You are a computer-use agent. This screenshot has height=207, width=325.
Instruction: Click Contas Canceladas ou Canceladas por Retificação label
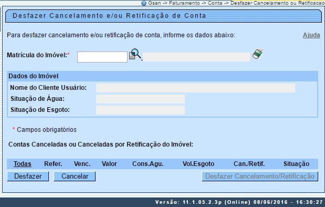pyautogui.click(x=101, y=144)
